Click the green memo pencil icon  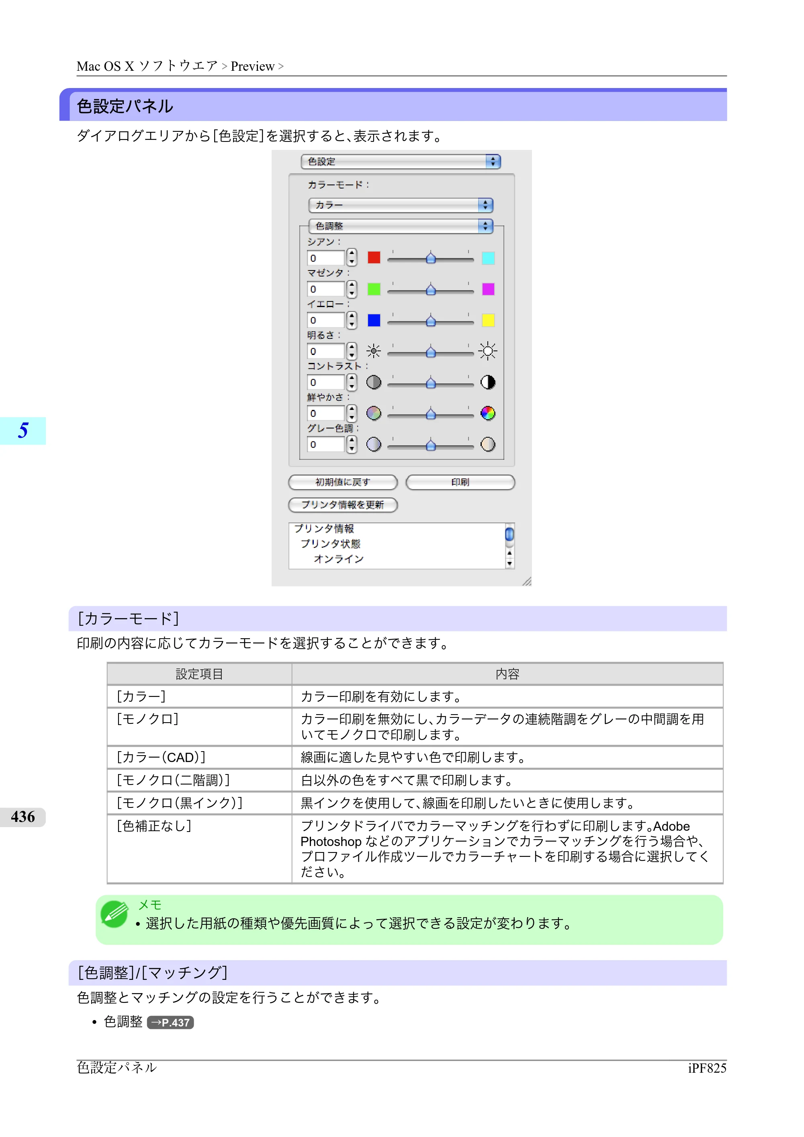[115, 914]
